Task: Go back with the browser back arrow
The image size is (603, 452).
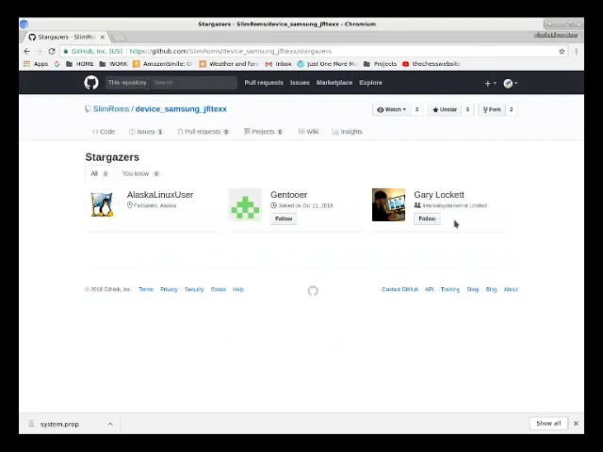Action: (26, 51)
